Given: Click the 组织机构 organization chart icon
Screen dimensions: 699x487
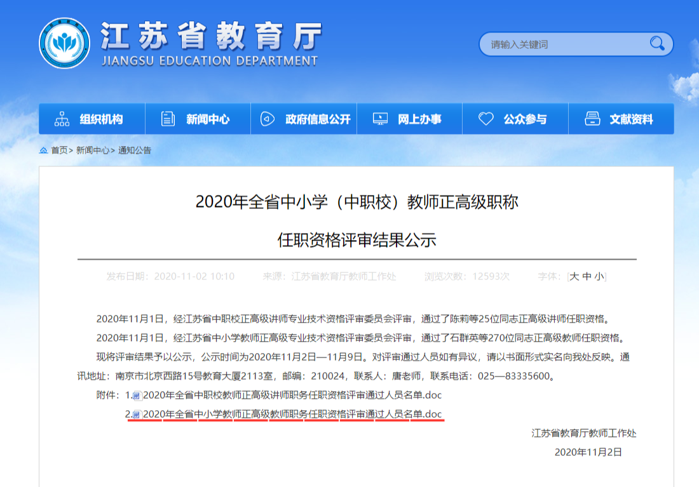Looking at the screenshot, I should tap(62, 119).
